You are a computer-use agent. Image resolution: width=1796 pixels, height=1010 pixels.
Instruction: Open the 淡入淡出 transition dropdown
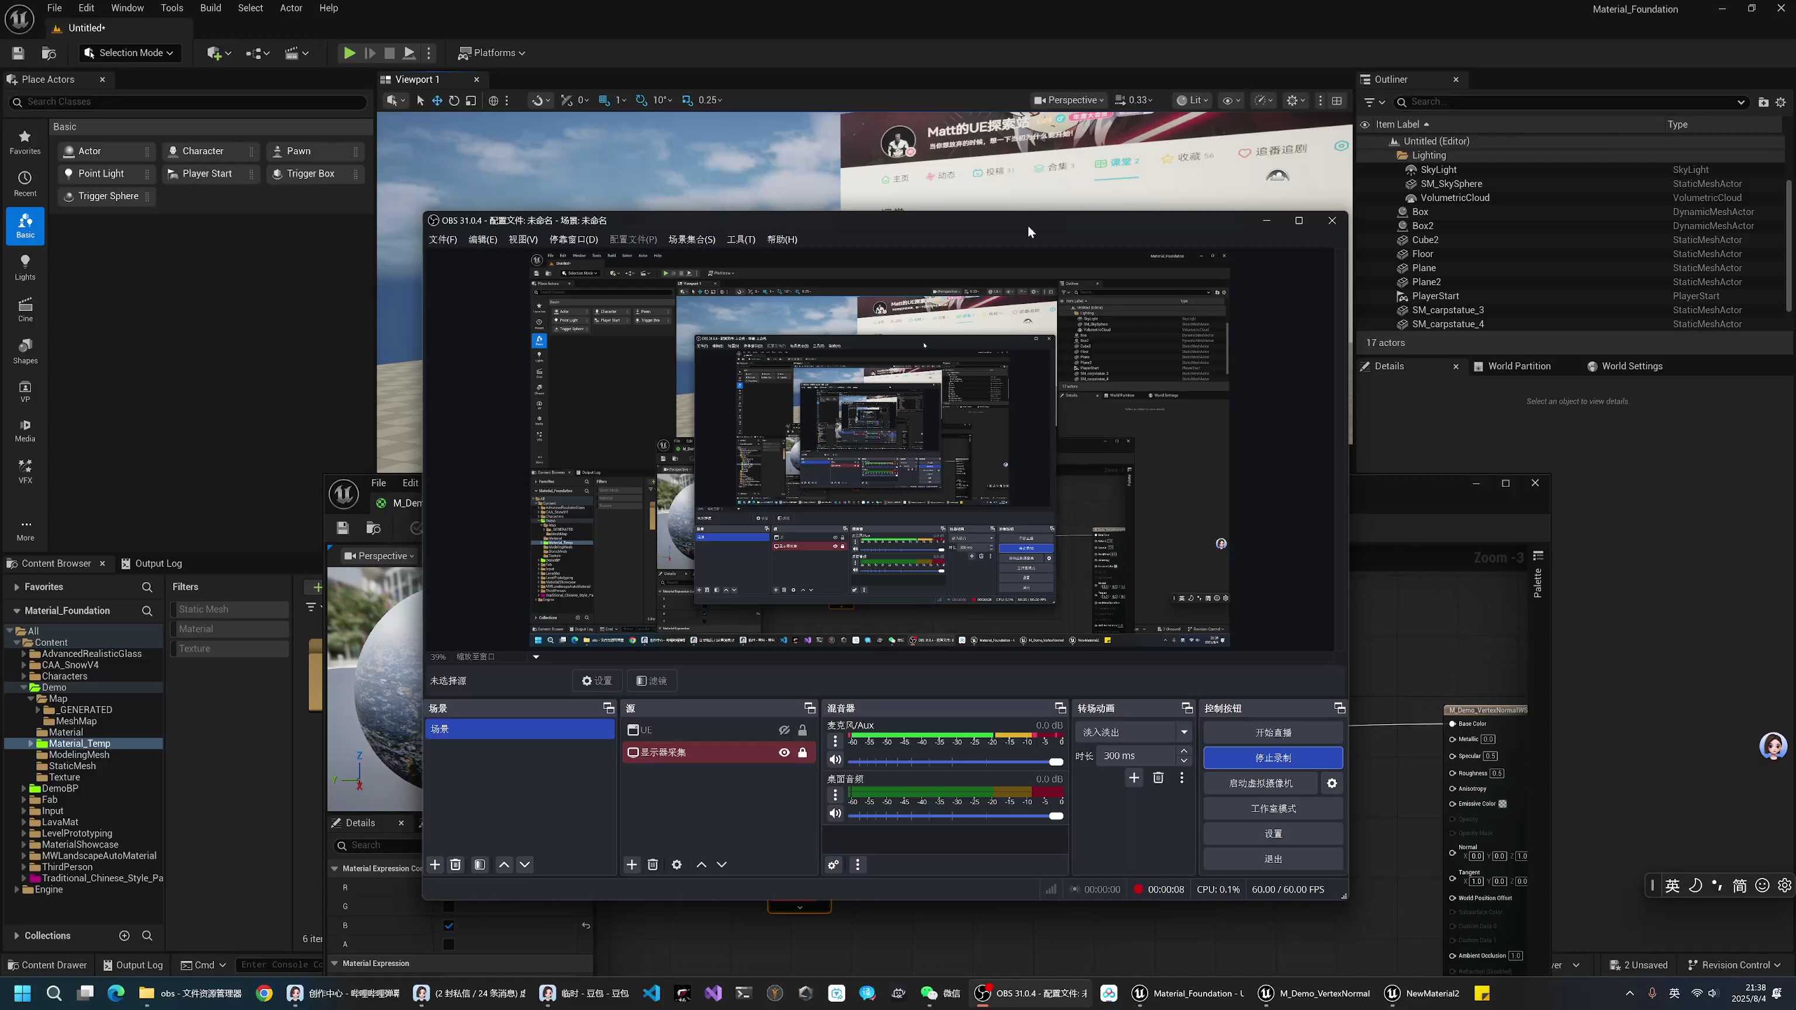[x=1133, y=732]
